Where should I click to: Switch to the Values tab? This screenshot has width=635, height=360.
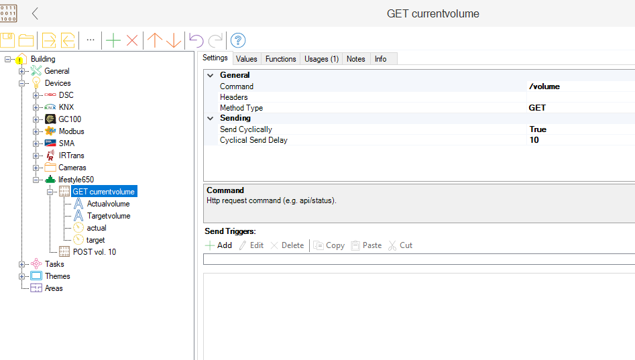(x=246, y=59)
